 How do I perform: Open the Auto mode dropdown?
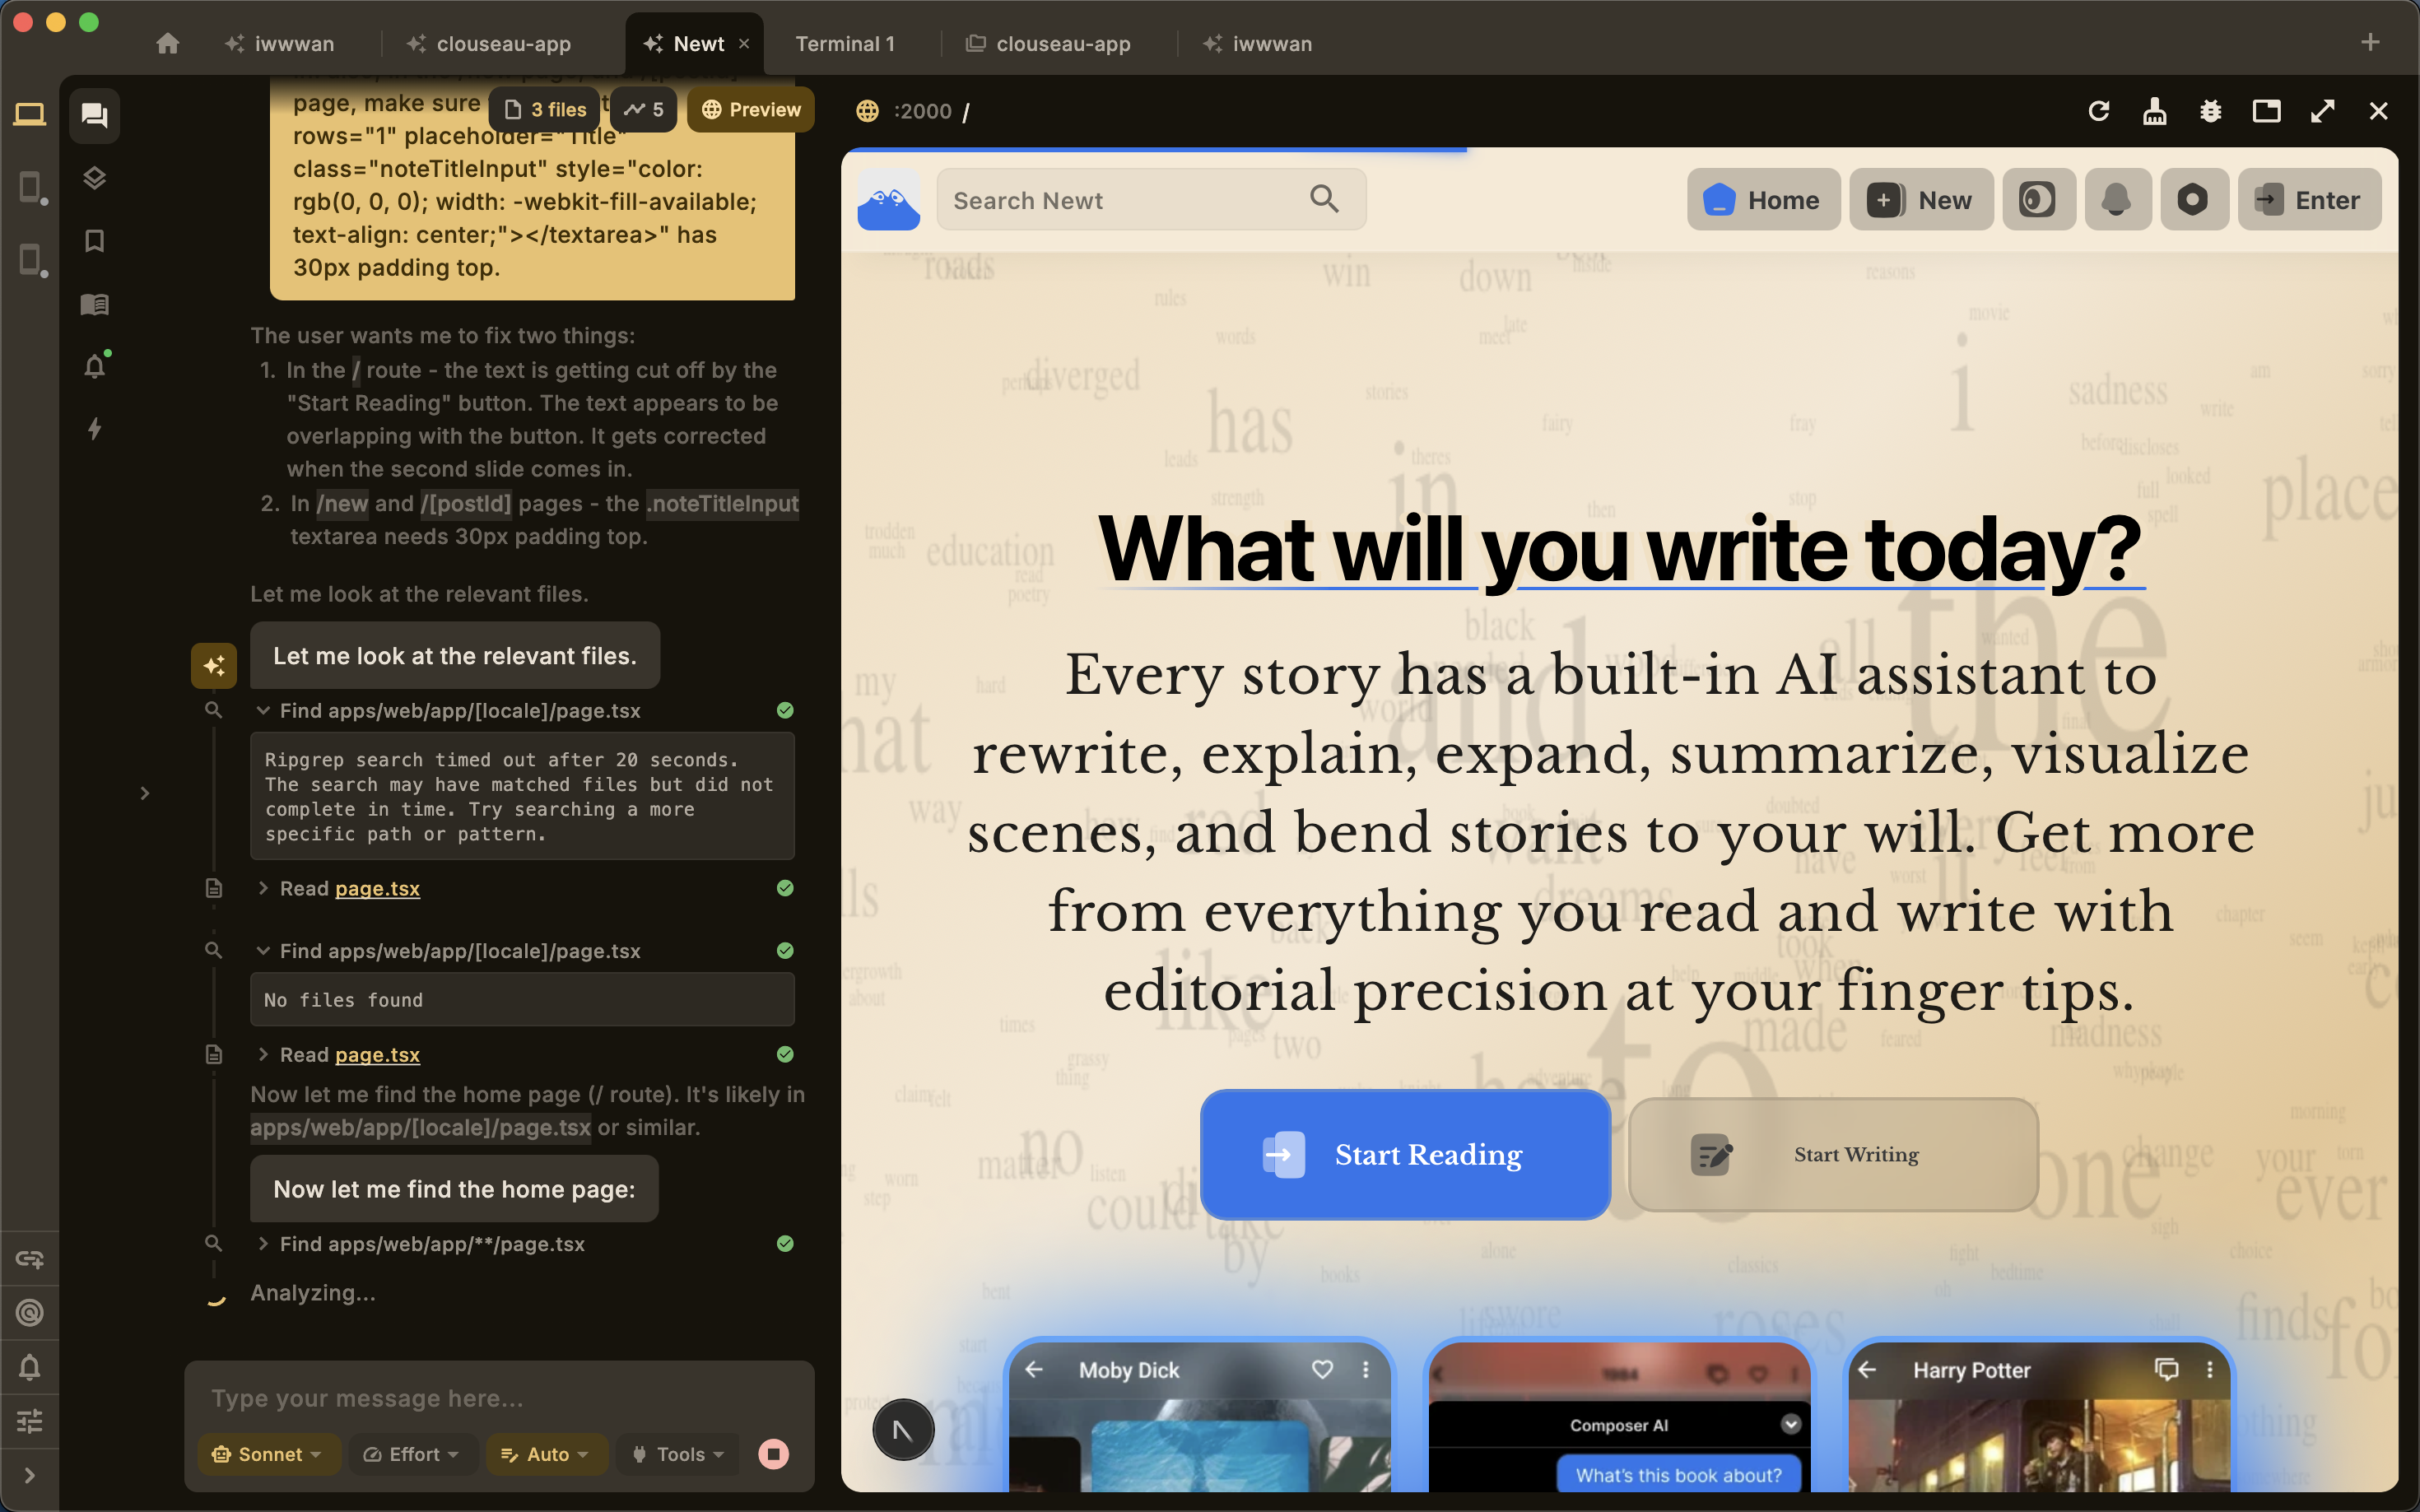tap(546, 1454)
